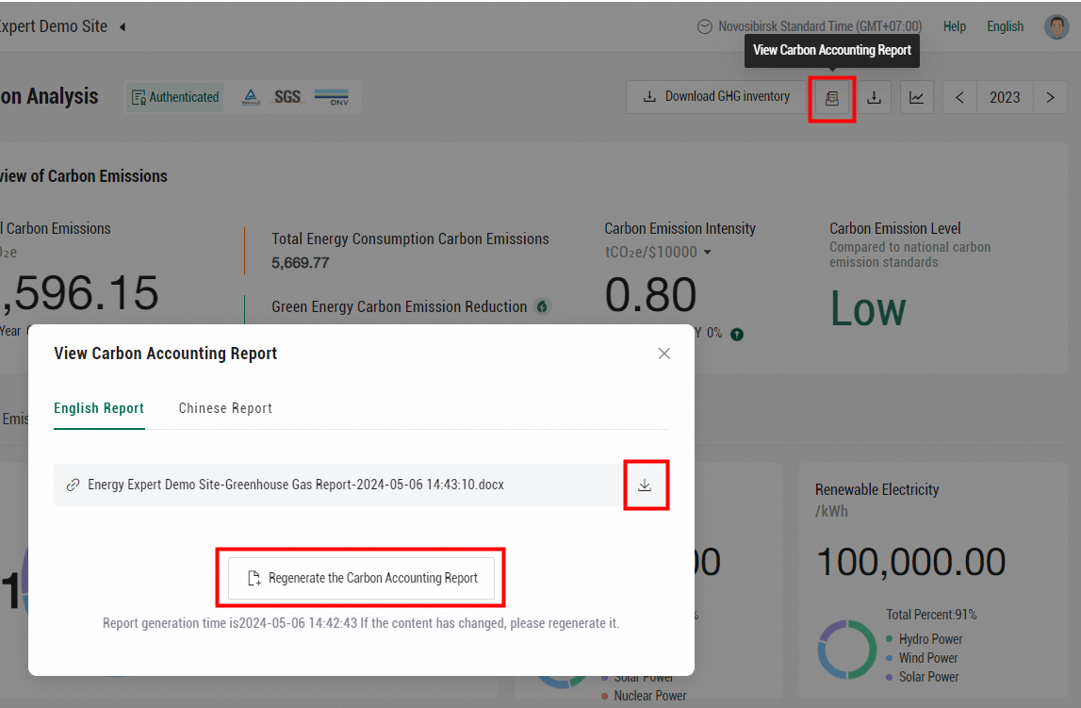Click the Wind Power legend entry

pos(922,658)
